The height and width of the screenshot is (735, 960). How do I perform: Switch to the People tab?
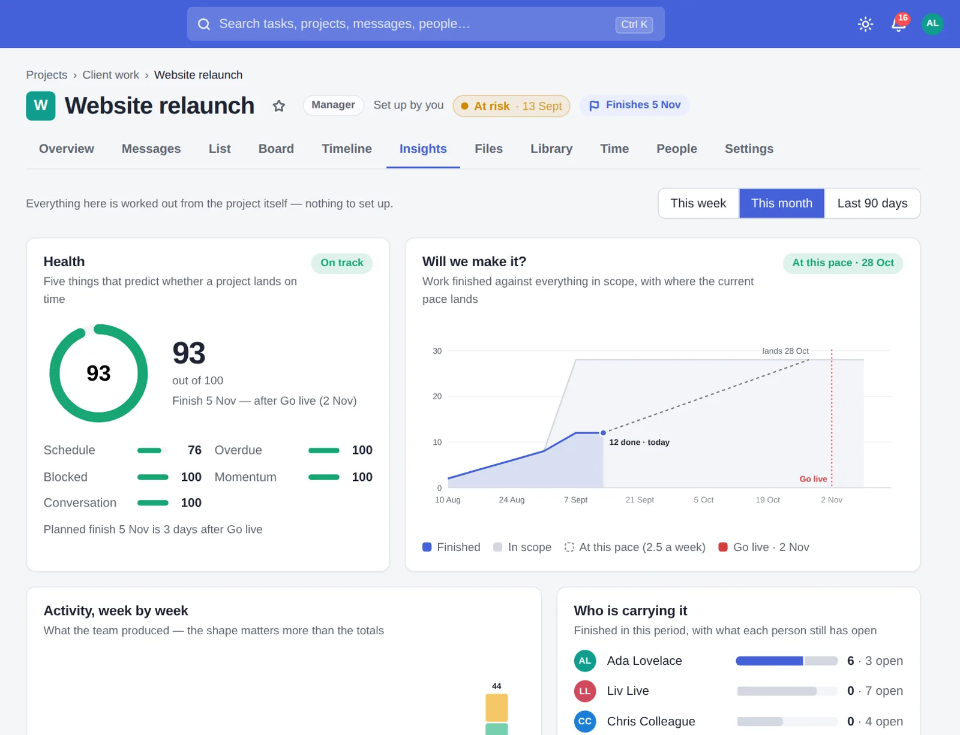(677, 149)
